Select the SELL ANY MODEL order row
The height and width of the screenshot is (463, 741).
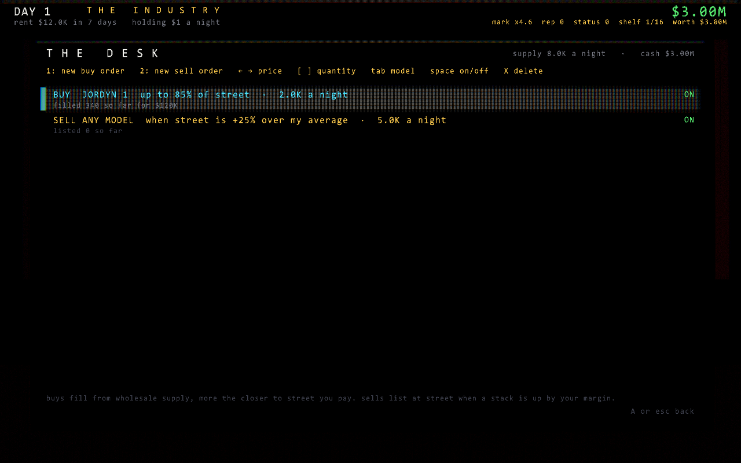[370, 124]
